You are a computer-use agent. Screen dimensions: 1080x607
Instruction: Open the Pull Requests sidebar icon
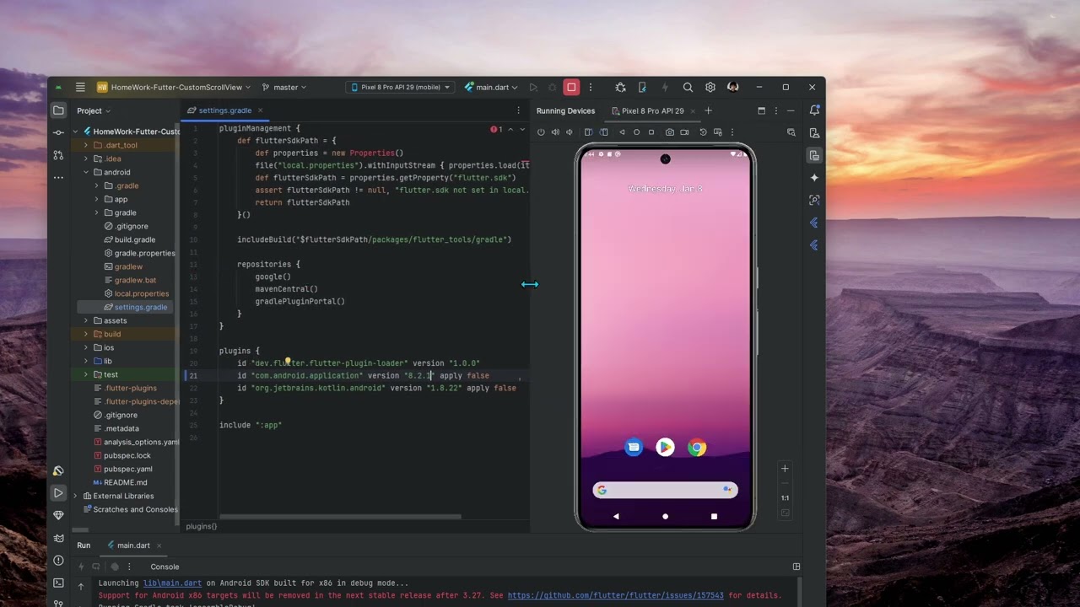click(x=58, y=155)
